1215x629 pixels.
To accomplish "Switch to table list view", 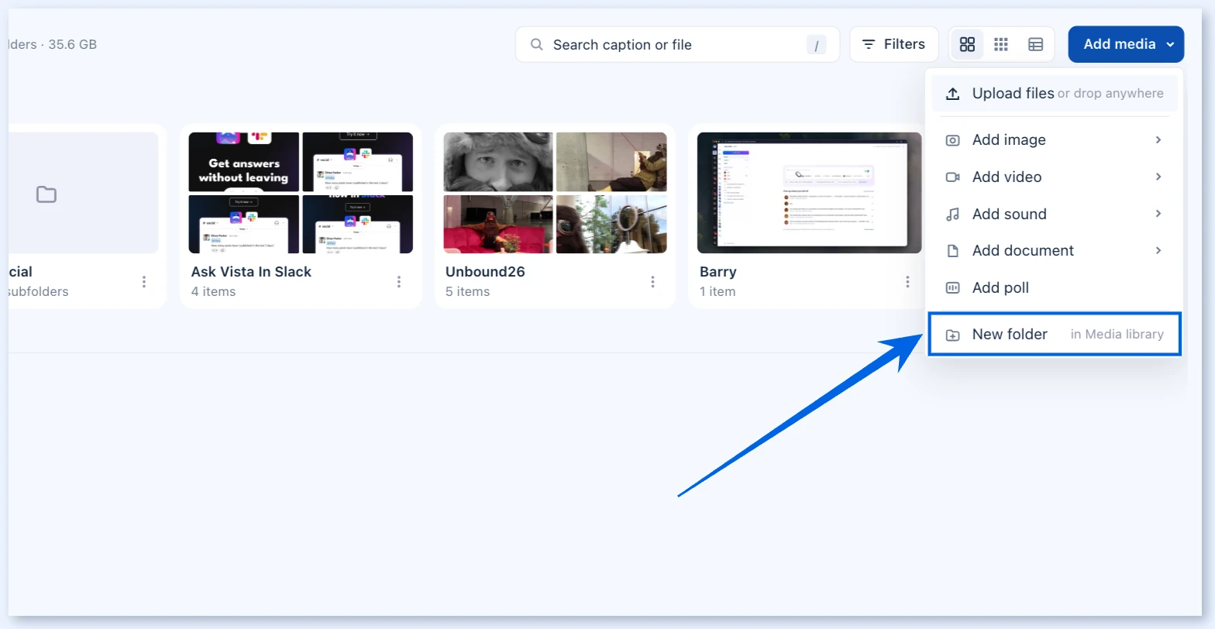I will click(x=1035, y=44).
